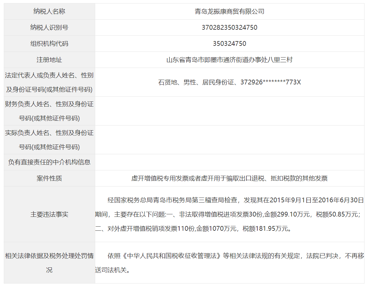Click the empty value cell beside 负有直接责任的中介机构信息

[229, 162]
